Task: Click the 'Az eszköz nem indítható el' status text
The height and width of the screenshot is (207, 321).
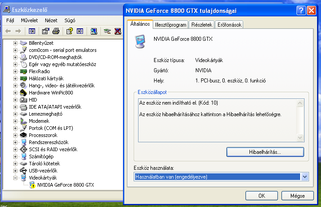Action: [x=178, y=103]
